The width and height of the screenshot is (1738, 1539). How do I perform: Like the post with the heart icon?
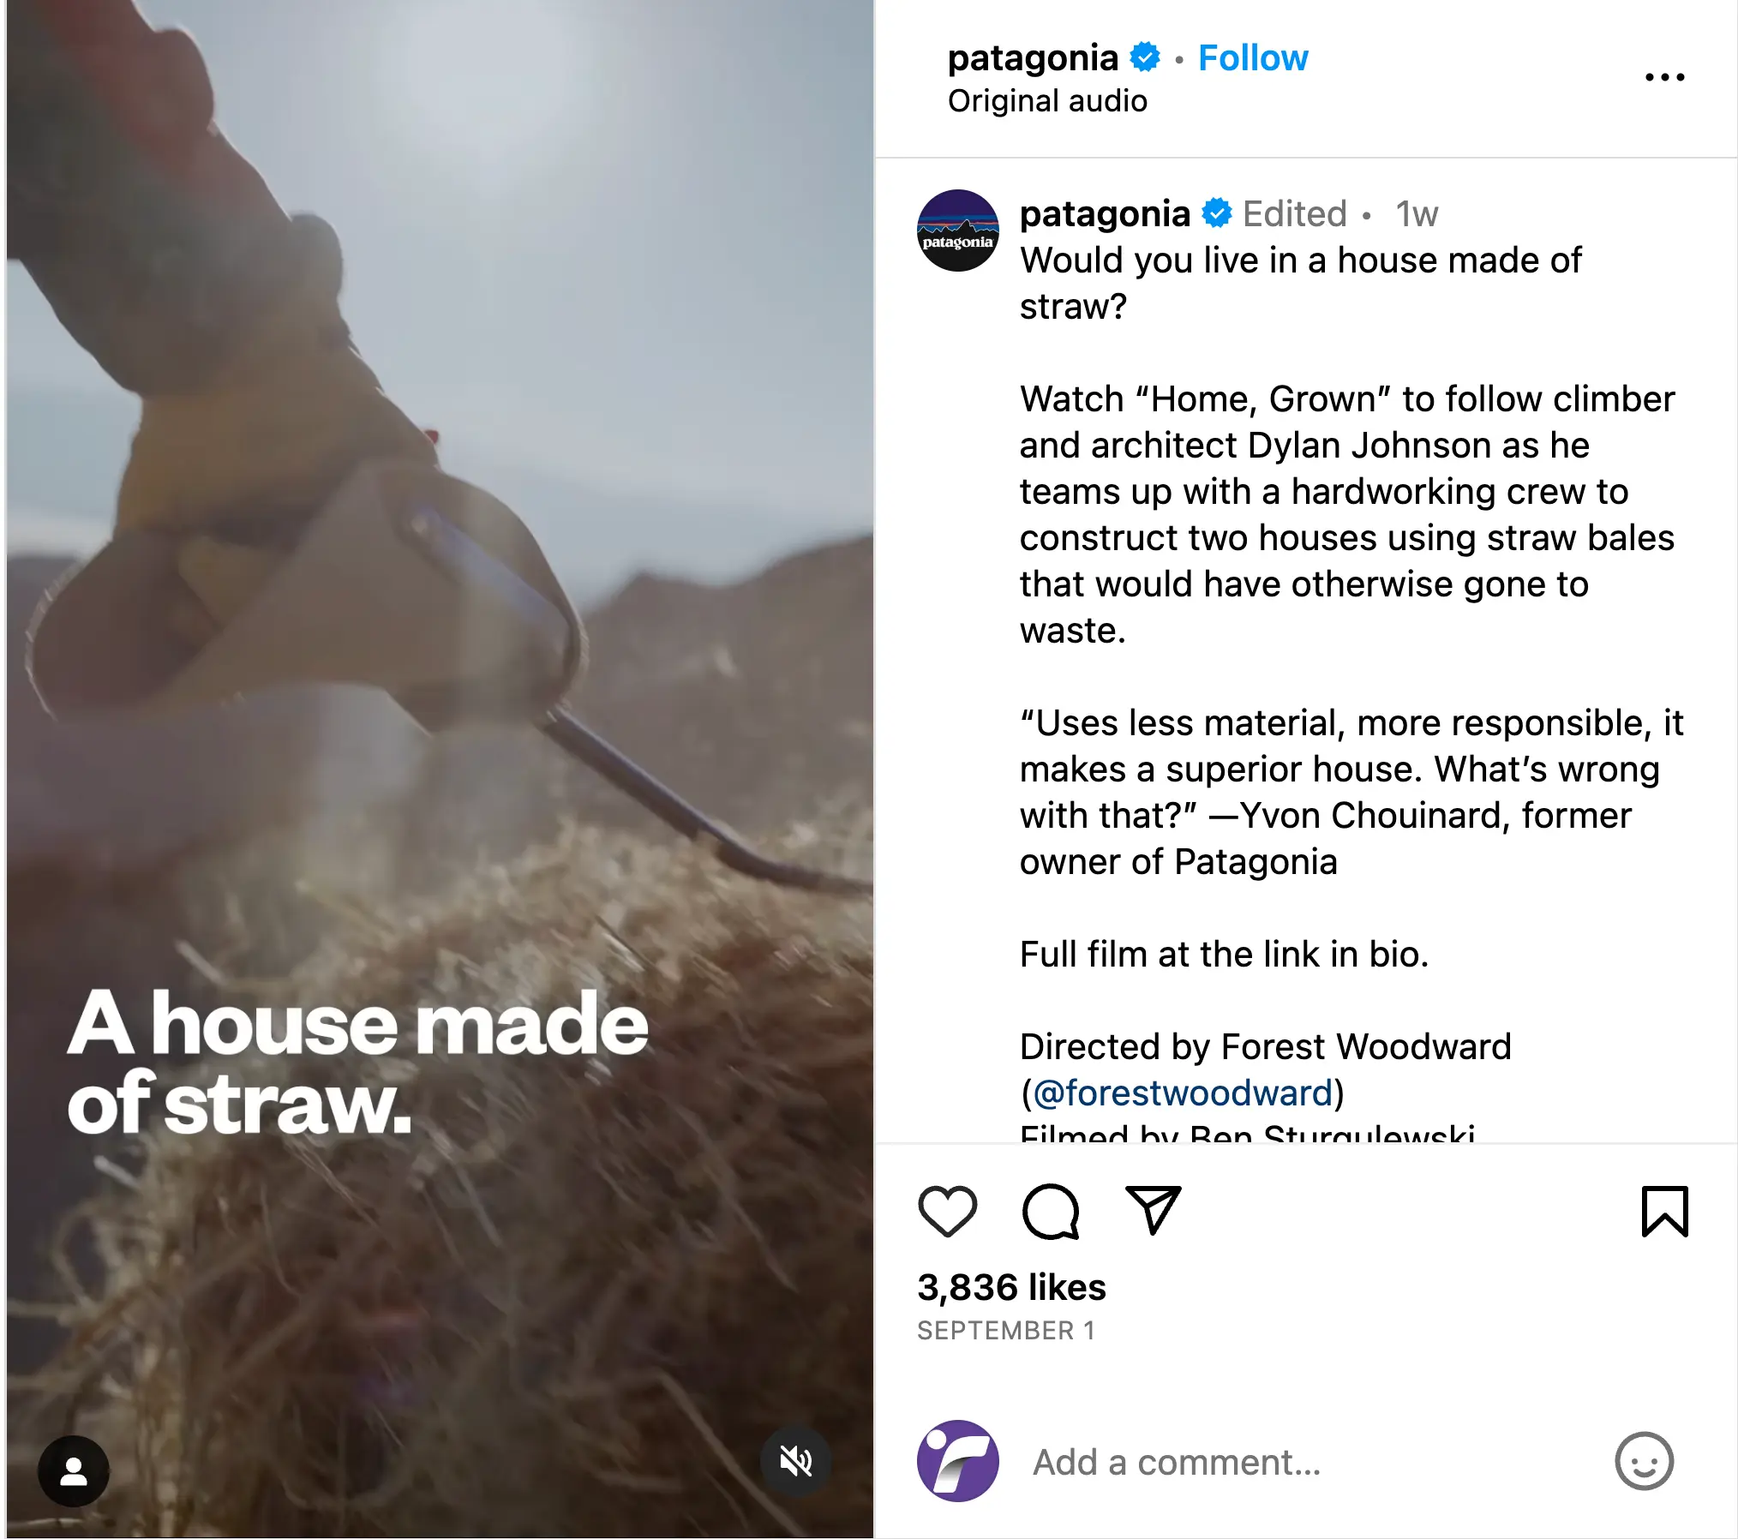pyautogui.click(x=947, y=1211)
